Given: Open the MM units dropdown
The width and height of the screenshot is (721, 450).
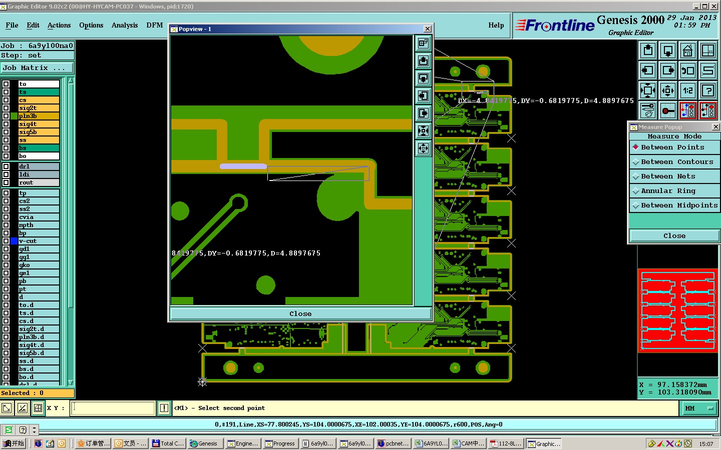Looking at the screenshot, I should pos(699,408).
